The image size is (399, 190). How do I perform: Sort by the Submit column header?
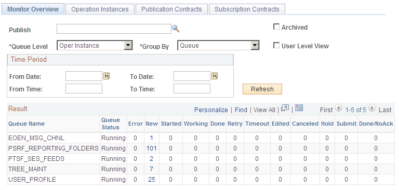(347, 124)
